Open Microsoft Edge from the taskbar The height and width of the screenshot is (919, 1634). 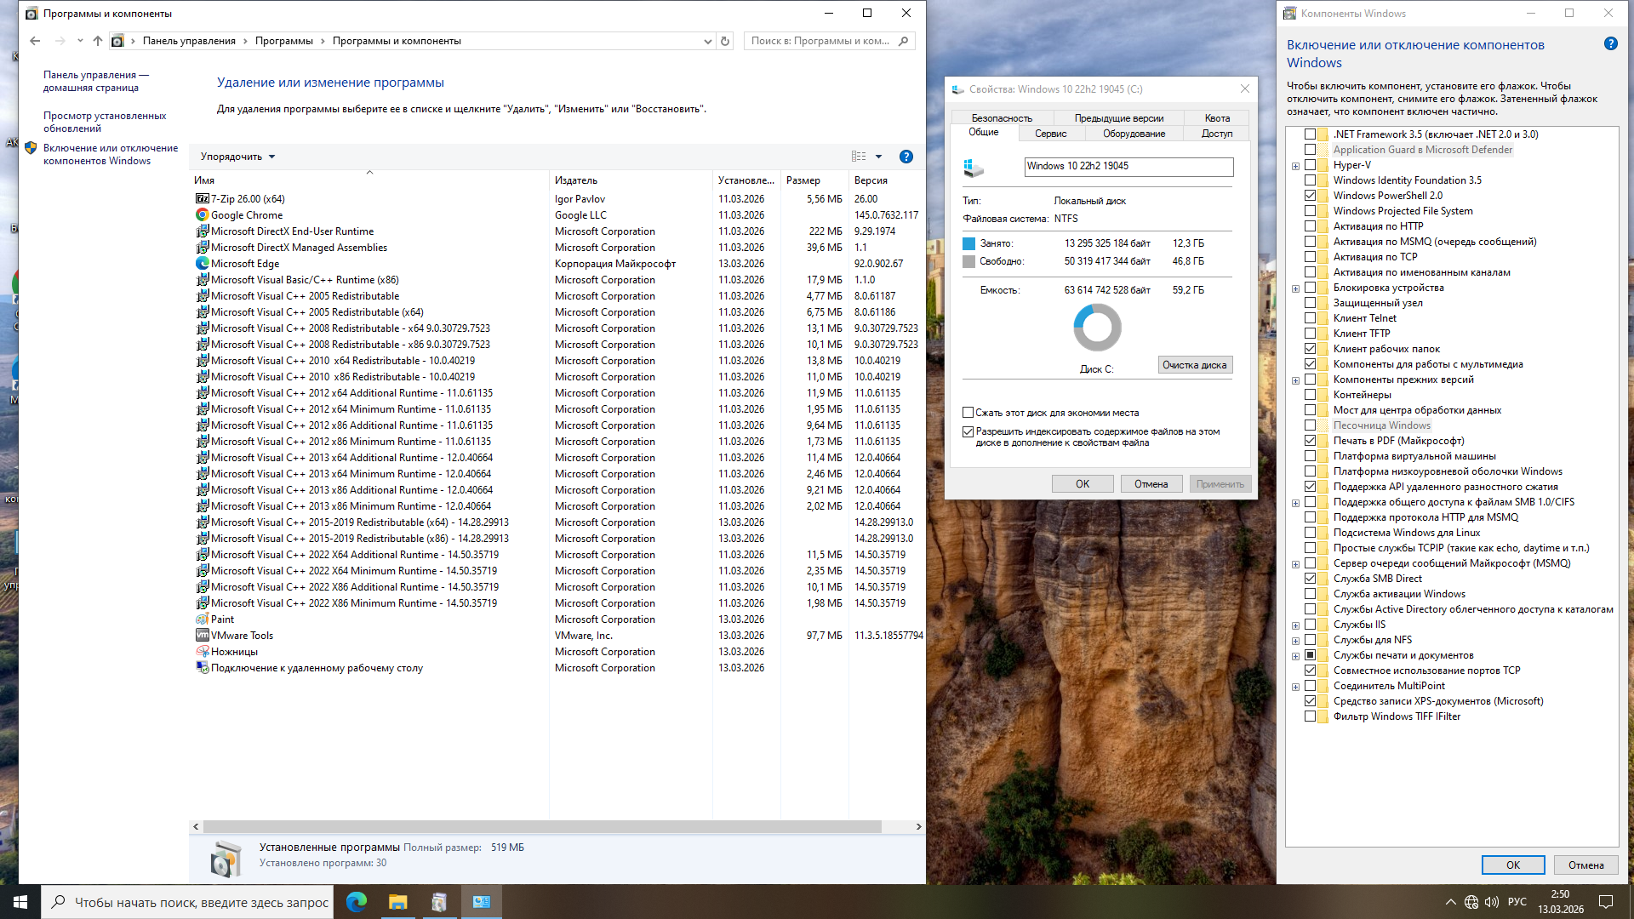click(x=357, y=902)
